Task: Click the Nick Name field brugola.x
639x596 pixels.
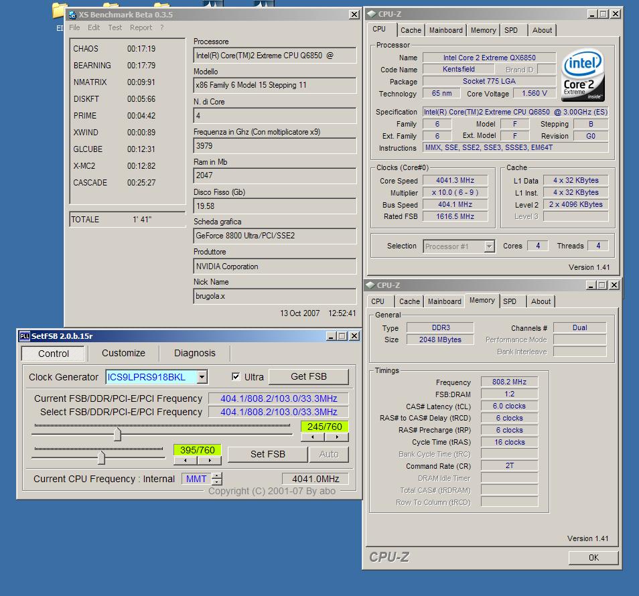Action: click(x=275, y=296)
